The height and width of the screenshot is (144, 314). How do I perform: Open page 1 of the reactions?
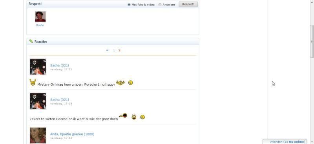coord(114,50)
